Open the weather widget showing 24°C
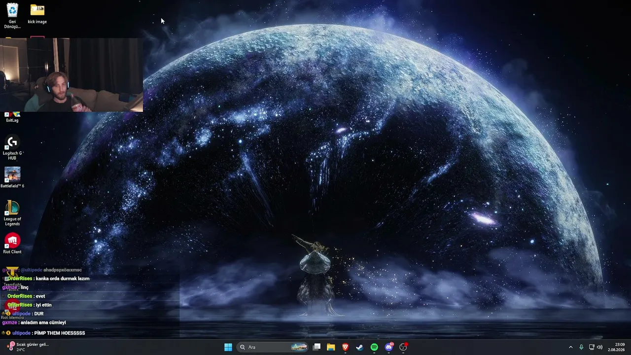The width and height of the screenshot is (631, 355). click(x=29, y=347)
